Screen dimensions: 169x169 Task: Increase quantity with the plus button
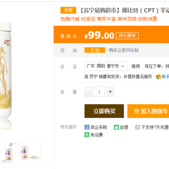click(110, 92)
